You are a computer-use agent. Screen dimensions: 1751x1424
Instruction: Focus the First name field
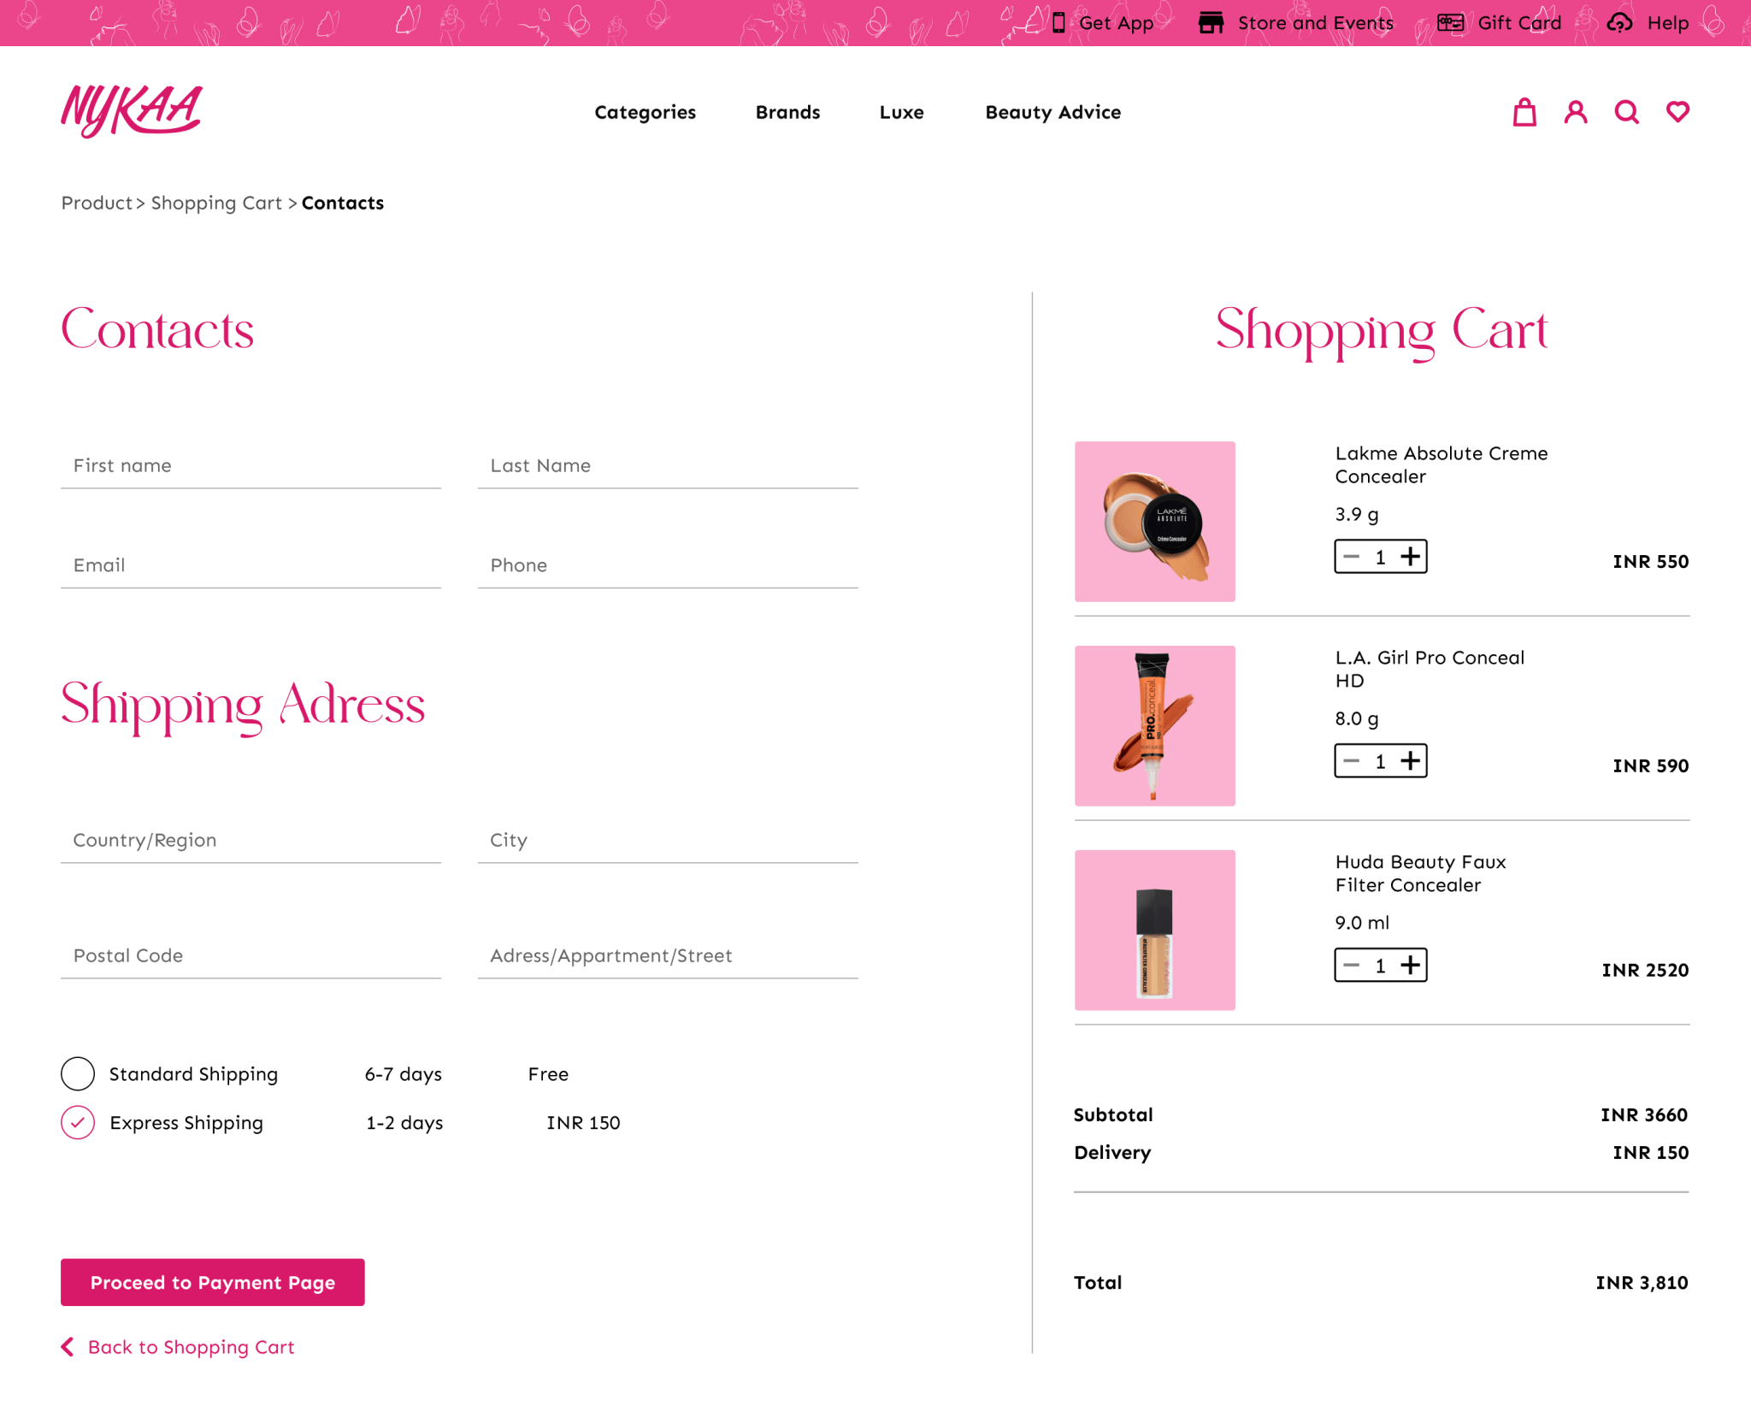pyautogui.click(x=251, y=466)
